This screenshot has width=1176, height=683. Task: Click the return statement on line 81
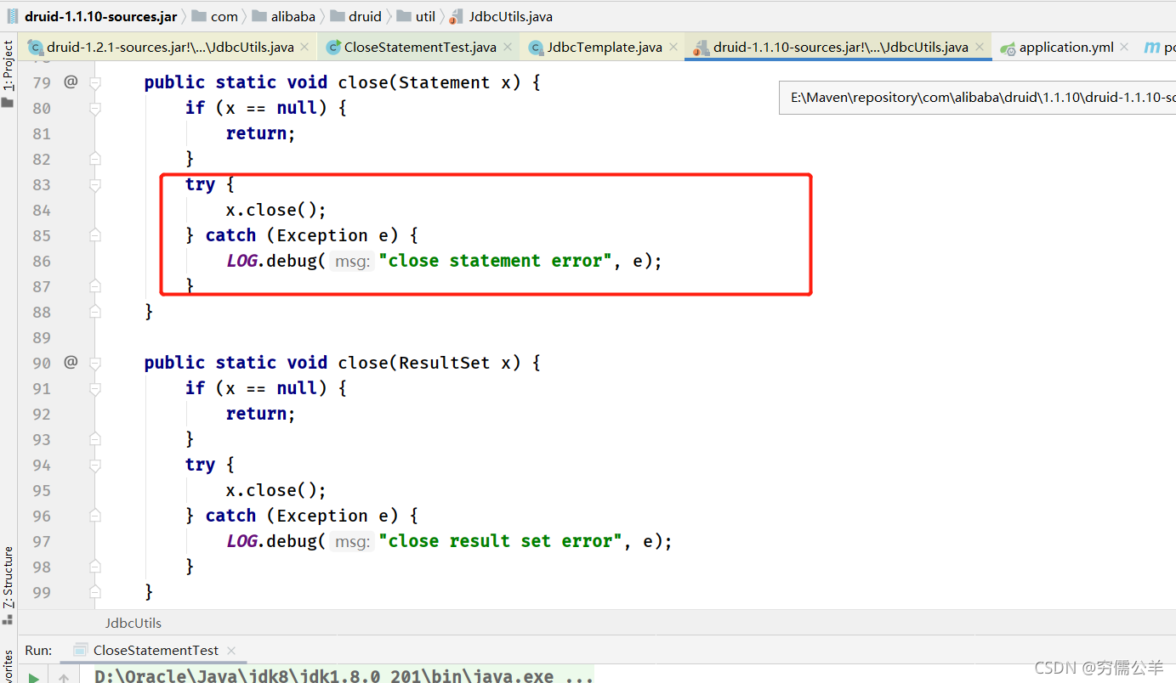[260, 133]
